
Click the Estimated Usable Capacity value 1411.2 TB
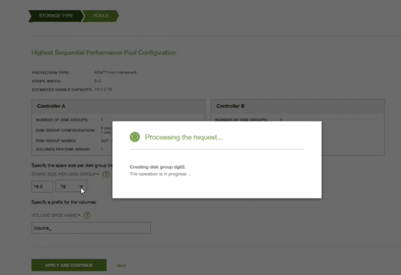103,89
